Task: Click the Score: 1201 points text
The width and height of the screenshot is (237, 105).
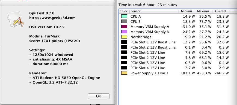Action: pyautogui.click(x=55, y=41)
